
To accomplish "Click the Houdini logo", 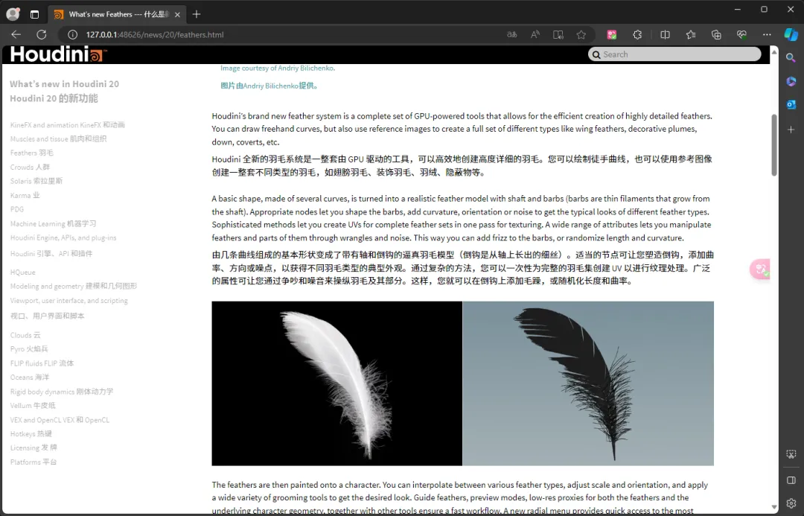I will [58, 54].
